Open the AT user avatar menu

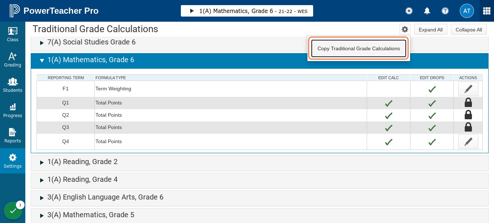[x=467, y=11]
